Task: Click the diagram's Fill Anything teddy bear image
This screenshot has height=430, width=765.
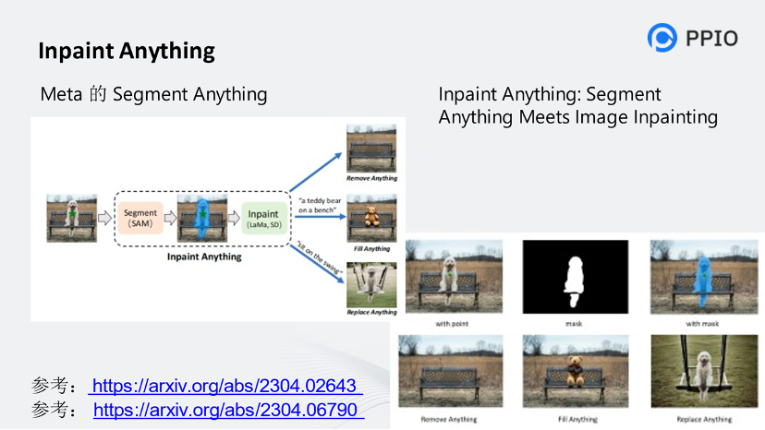Action: point(370,218)
